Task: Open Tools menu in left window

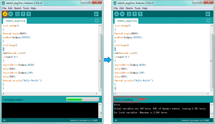Action: point(26,8)
